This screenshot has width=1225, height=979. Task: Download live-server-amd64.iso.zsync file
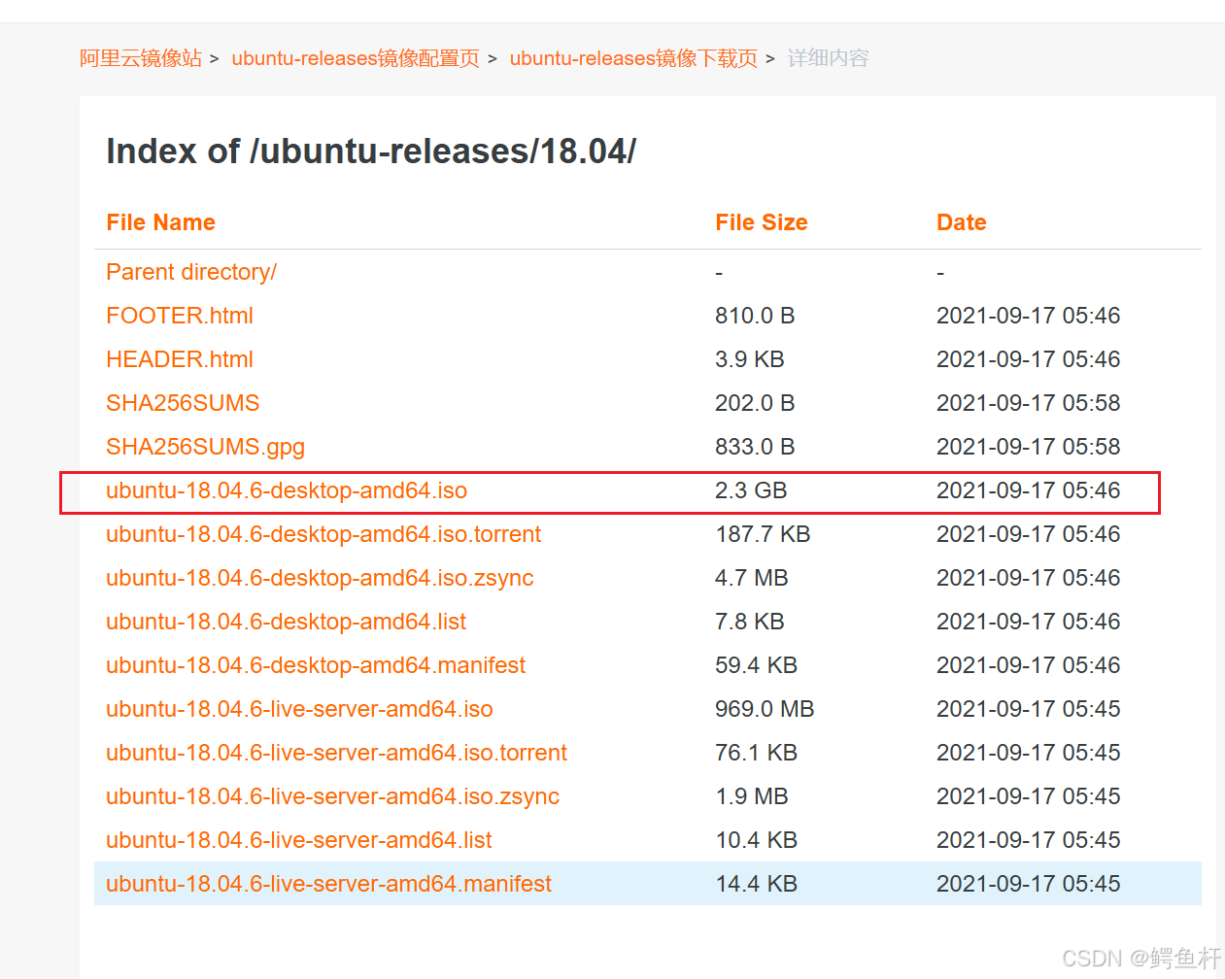tap(332, 796)
